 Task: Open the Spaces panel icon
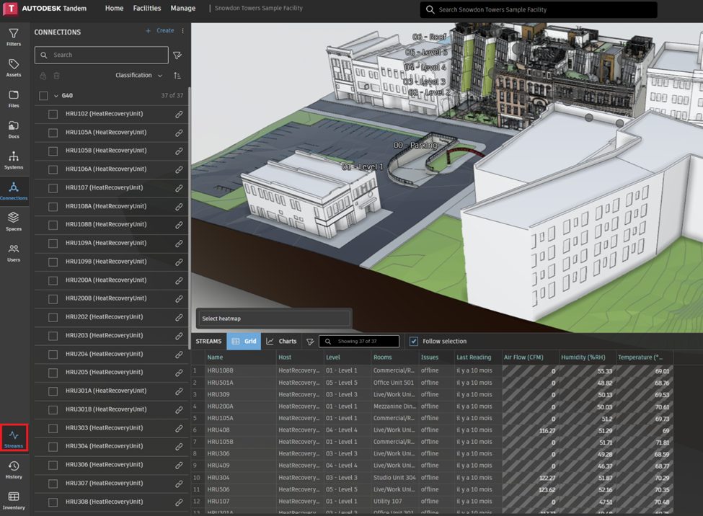point(14,221)
